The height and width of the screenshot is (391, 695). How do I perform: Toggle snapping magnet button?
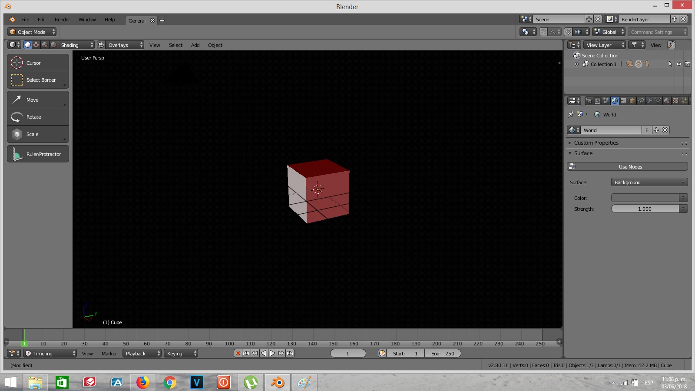tap(568, 32)
